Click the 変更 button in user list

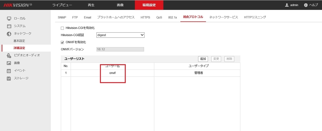pyautogui.click(x=216, y=59)
